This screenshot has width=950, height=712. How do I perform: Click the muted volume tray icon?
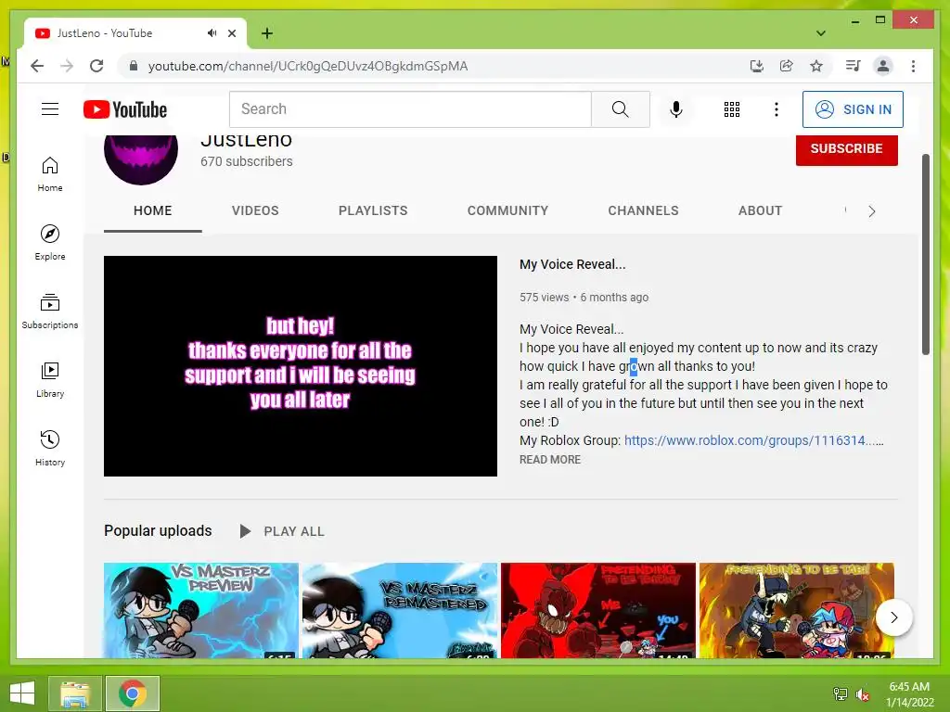863,694
